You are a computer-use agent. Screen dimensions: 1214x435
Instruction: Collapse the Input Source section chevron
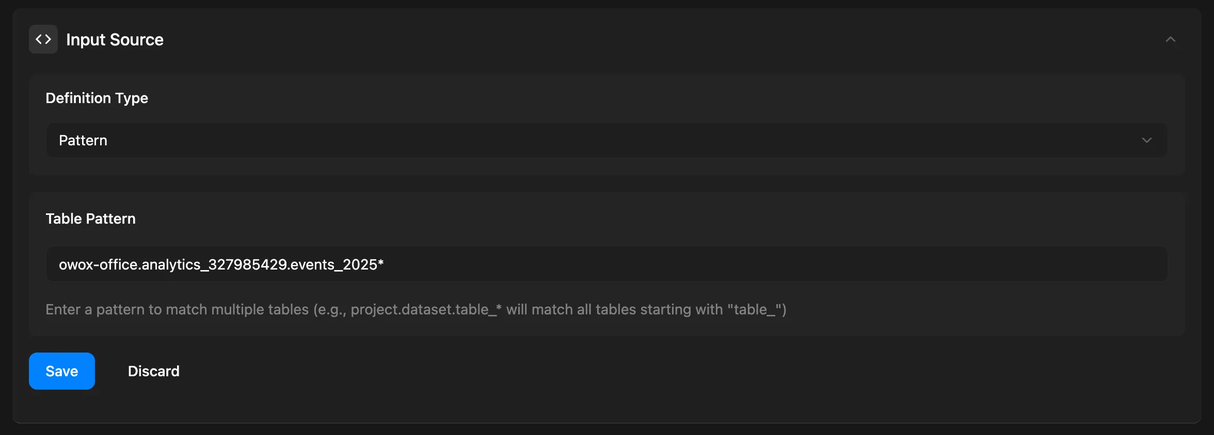pos(1170,40)
